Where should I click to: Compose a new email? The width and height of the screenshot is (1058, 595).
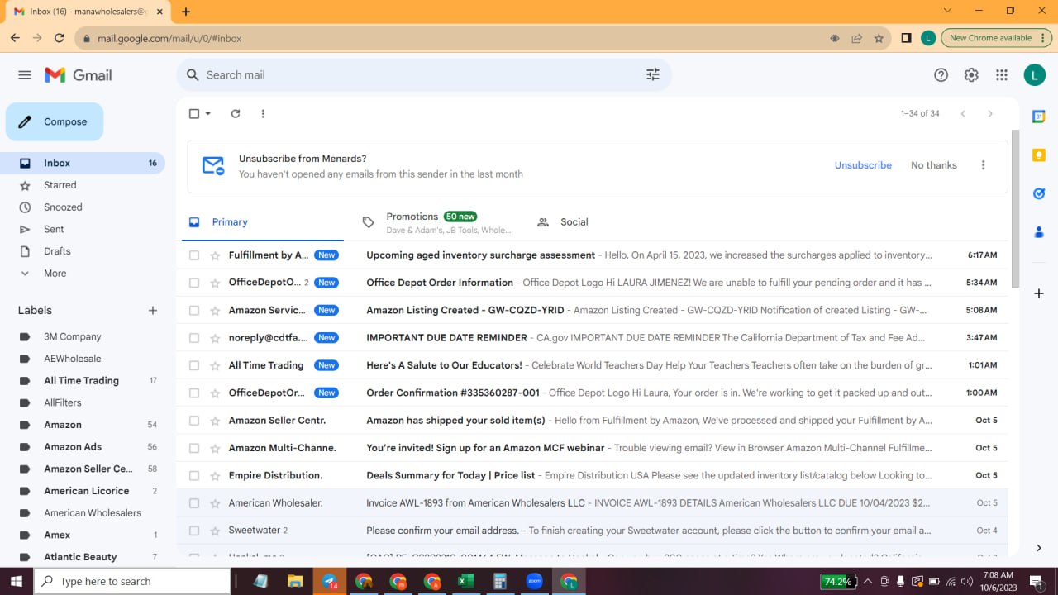point(55,122)
